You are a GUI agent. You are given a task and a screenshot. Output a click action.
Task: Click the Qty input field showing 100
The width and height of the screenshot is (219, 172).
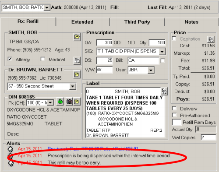(157, 42)
